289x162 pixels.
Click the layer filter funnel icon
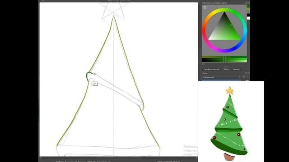[244, 77]
